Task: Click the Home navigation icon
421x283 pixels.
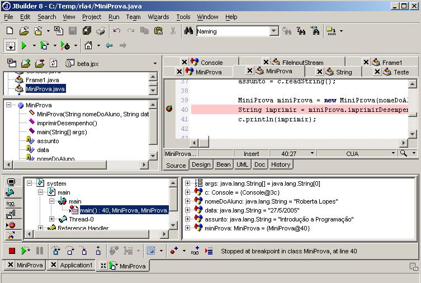Action: 88,45
